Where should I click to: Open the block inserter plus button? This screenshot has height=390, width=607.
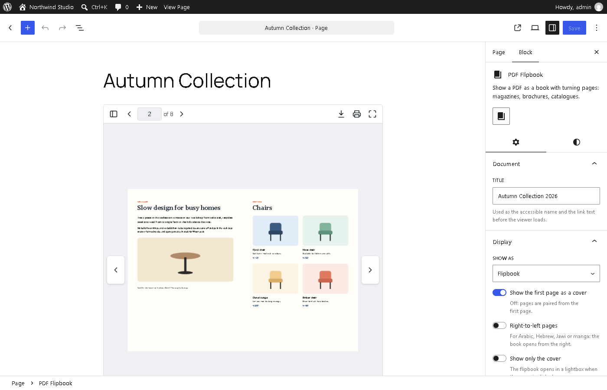click(x=28, y=28)
